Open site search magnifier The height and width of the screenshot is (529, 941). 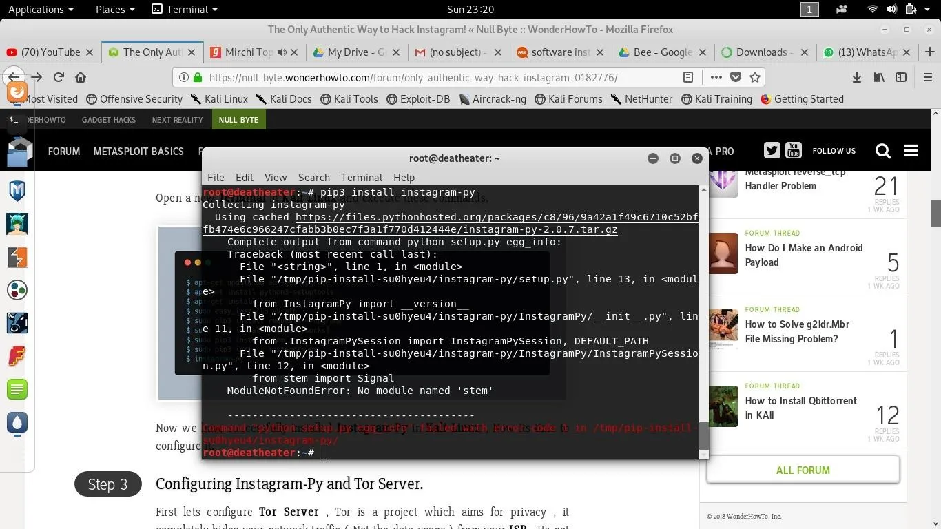tap(882, 151)
